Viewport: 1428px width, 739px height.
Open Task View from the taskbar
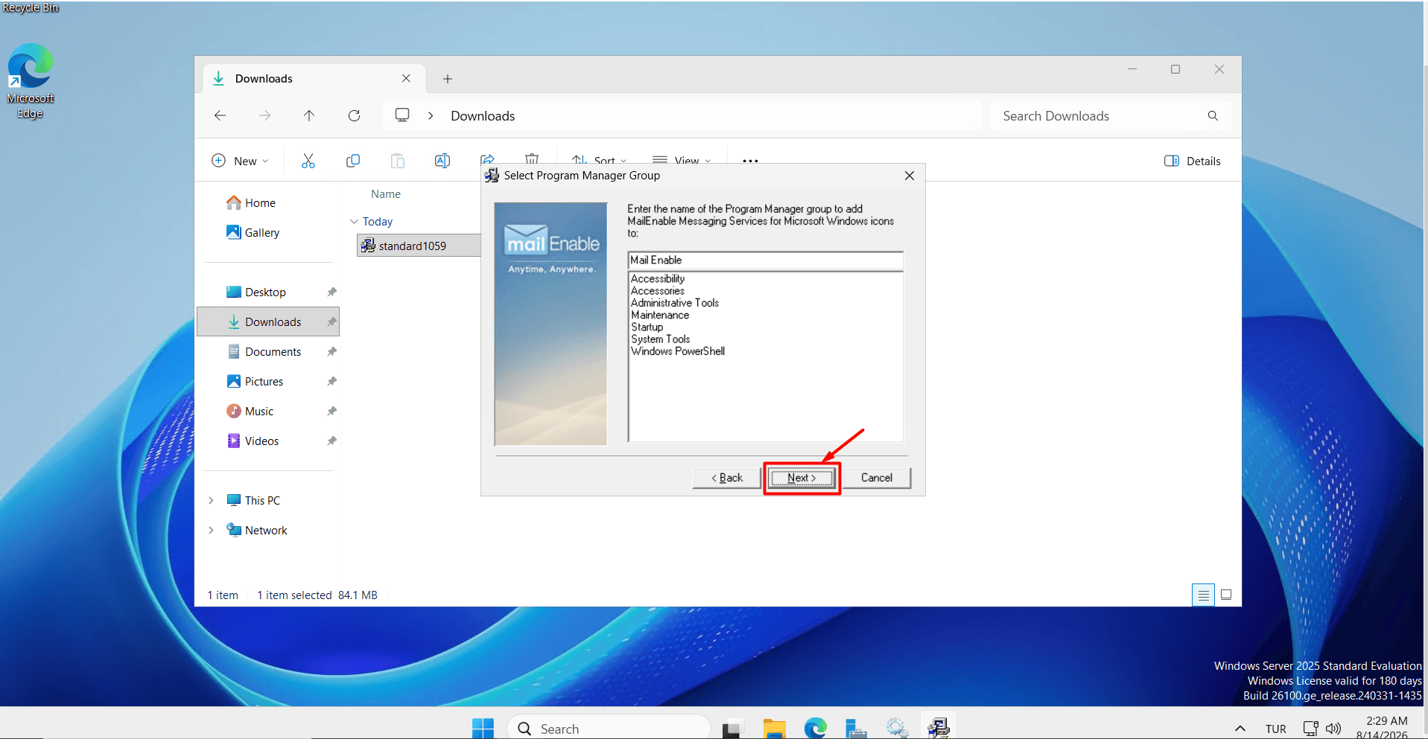[x=732, y=729]
